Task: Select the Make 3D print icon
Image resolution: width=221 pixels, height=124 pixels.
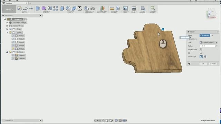Action: coord(134,8)
